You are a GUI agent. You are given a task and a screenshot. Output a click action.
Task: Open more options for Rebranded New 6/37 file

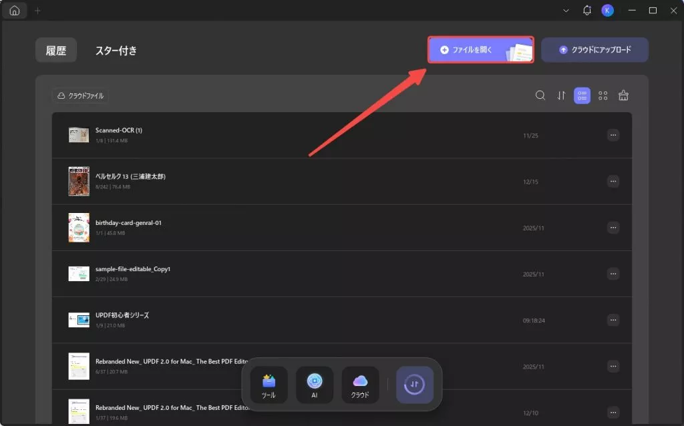613,367
